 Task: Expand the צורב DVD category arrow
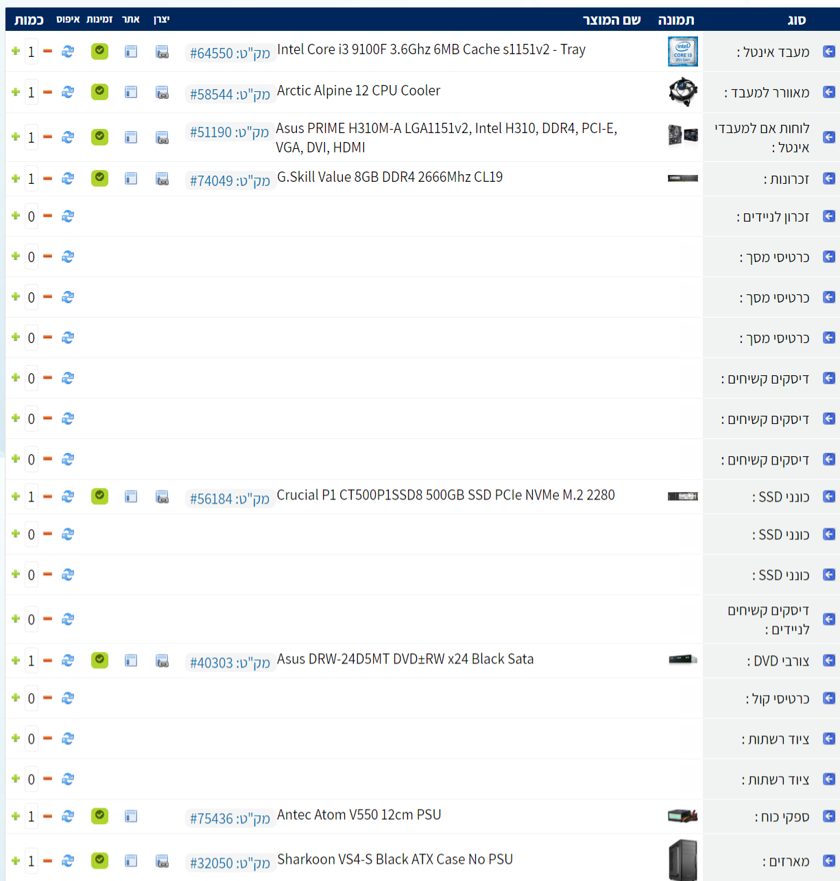coord(829,660)
